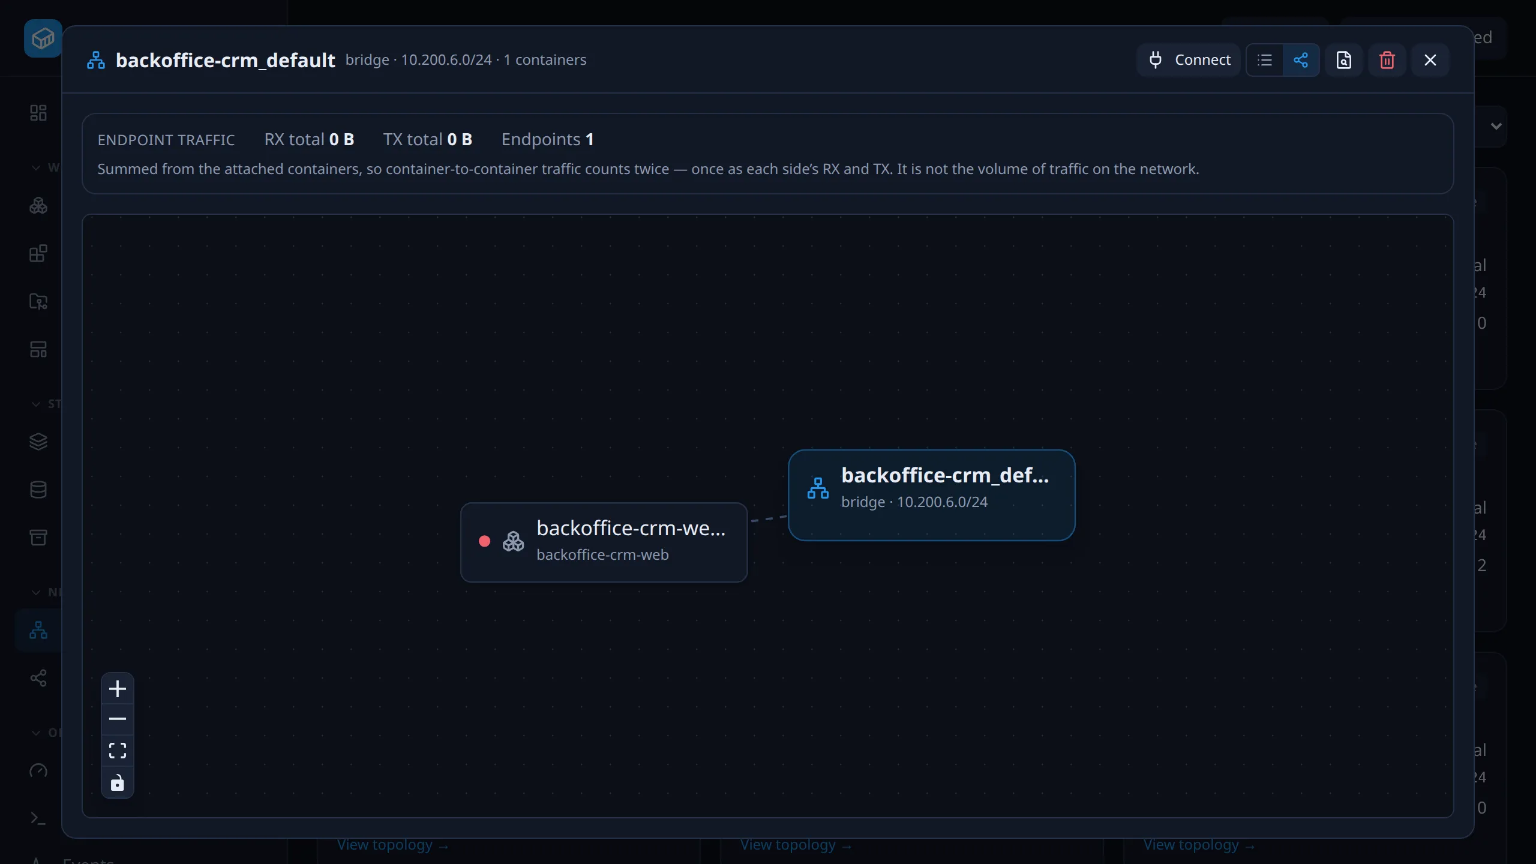Open gauge metrics icon in sidebar

click(38, 770)
